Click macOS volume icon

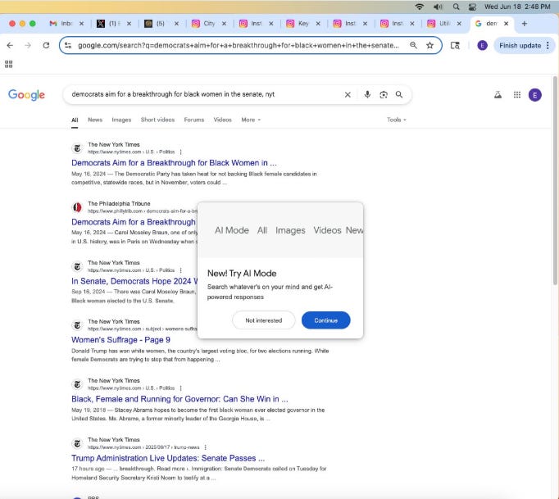(x=438, y=7)
